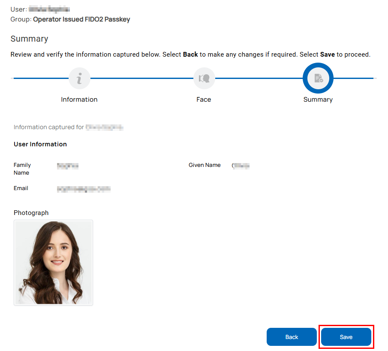This screenshot has height=351, width=388.
Task: Select Back to return to previous step
Action: (x=292, y=337)
